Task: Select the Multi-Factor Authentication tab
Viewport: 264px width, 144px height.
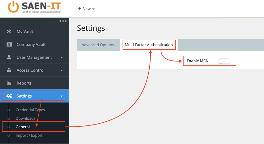Action: point(149,45)
